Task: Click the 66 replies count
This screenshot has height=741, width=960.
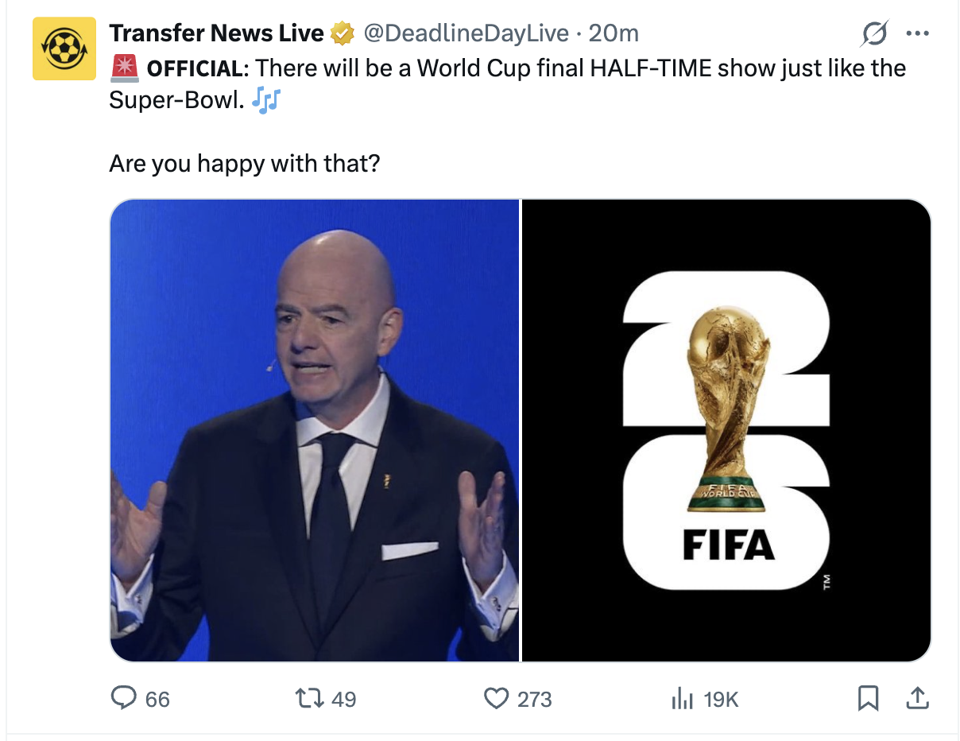Action: coord(157,700)
